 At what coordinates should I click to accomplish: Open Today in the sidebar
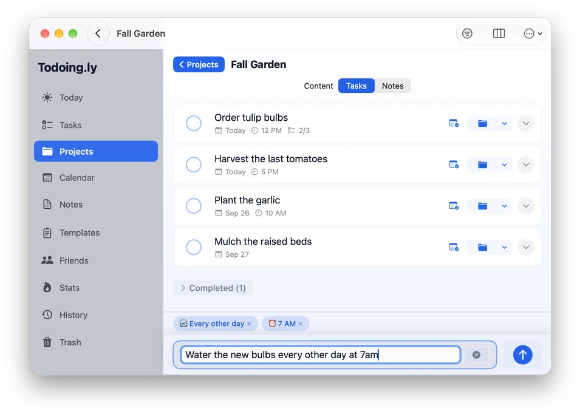96,98
